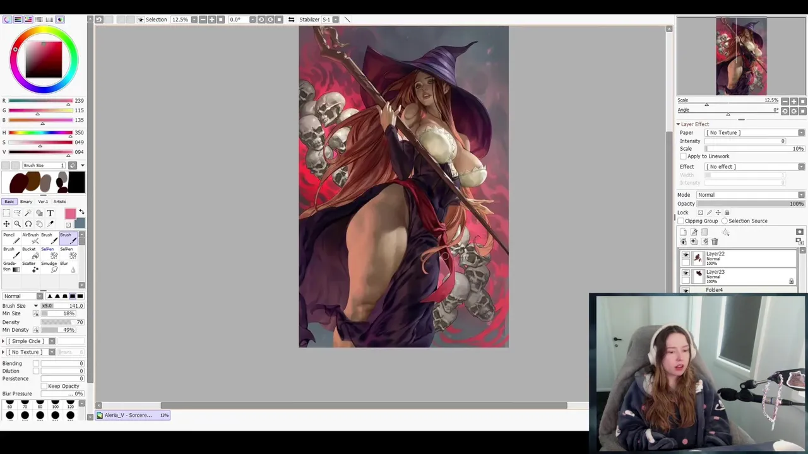Zoom out using toolbar minus button
This screenshot has width=808, height=454.
[203, 20]
